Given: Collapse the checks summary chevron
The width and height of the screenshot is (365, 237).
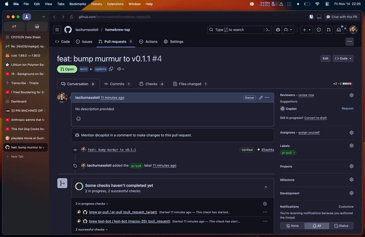Looking at the screenshot, I should click(266, 187).
